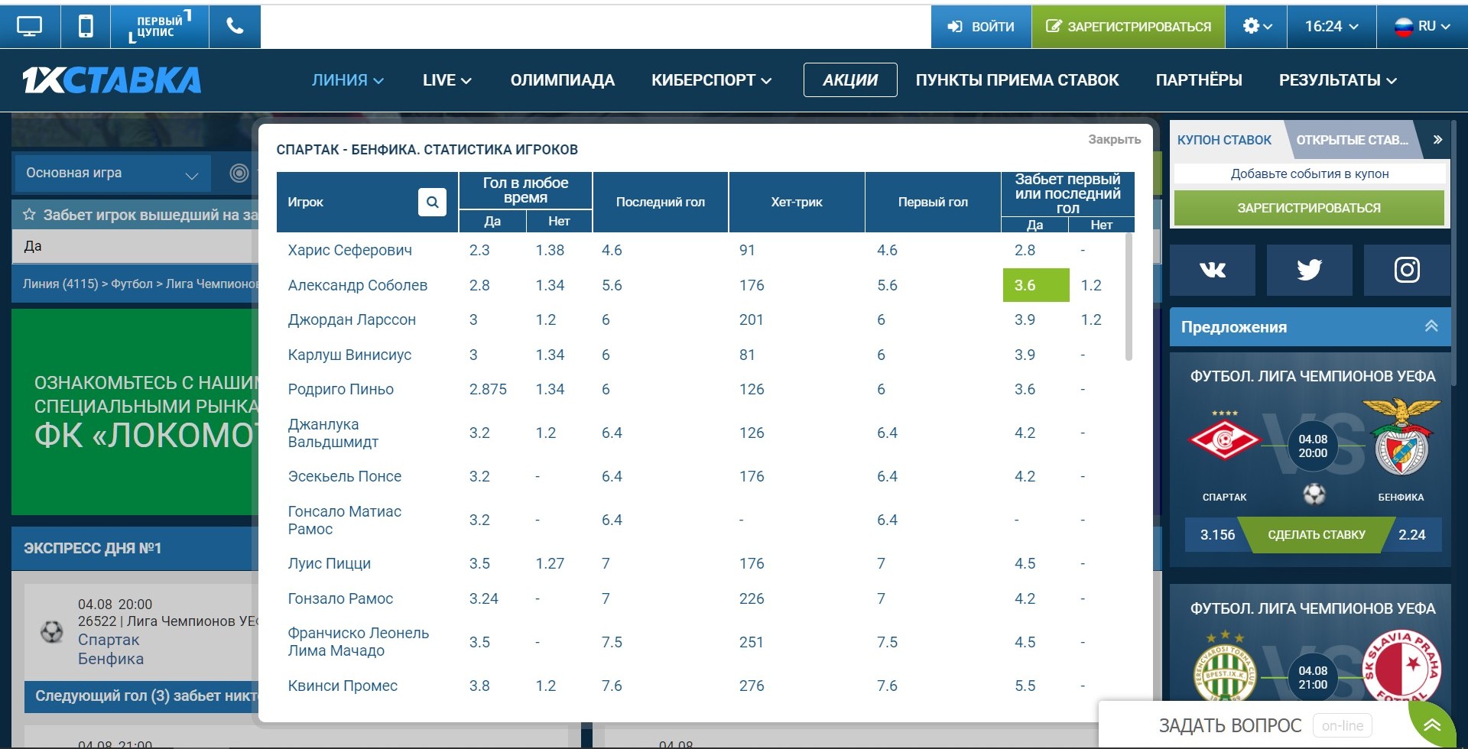This screenshot has height=749, width=1468.
Task: Click СДЕЛАТЬ СТАВКУ for Спартак - Бенфика
Action: [1317, 535]
